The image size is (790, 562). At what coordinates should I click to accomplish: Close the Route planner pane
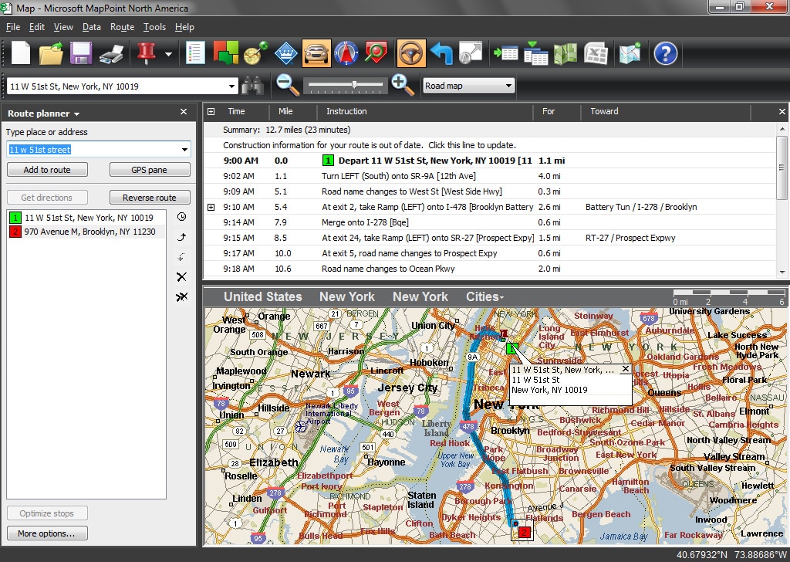pos(184,112)
